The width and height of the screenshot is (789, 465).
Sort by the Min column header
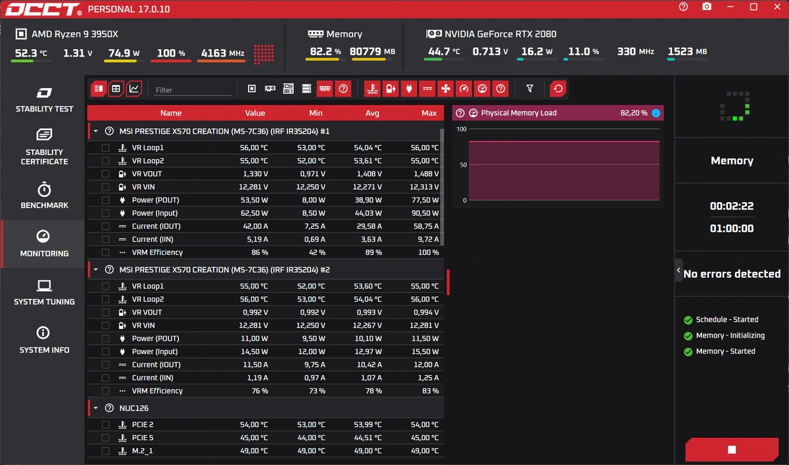[316, 113]
